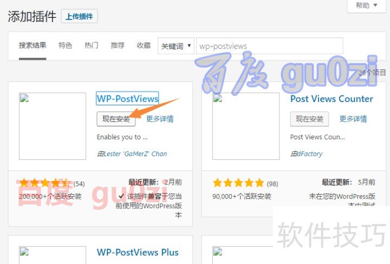Click the 最近更新 2月前 text

155,182
